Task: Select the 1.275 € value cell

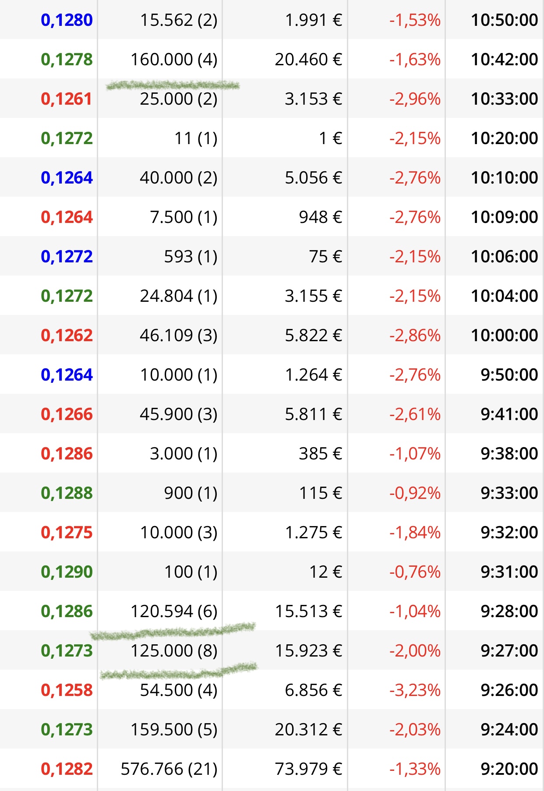Action: pos(313,533)
